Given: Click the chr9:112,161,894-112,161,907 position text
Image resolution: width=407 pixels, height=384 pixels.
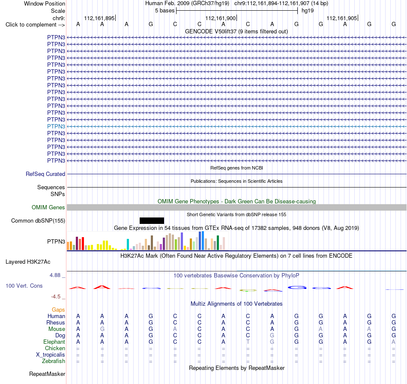Looking at the screenshot, I should (272, 3).
